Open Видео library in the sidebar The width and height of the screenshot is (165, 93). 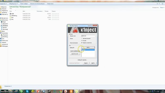tap(3, 22)
